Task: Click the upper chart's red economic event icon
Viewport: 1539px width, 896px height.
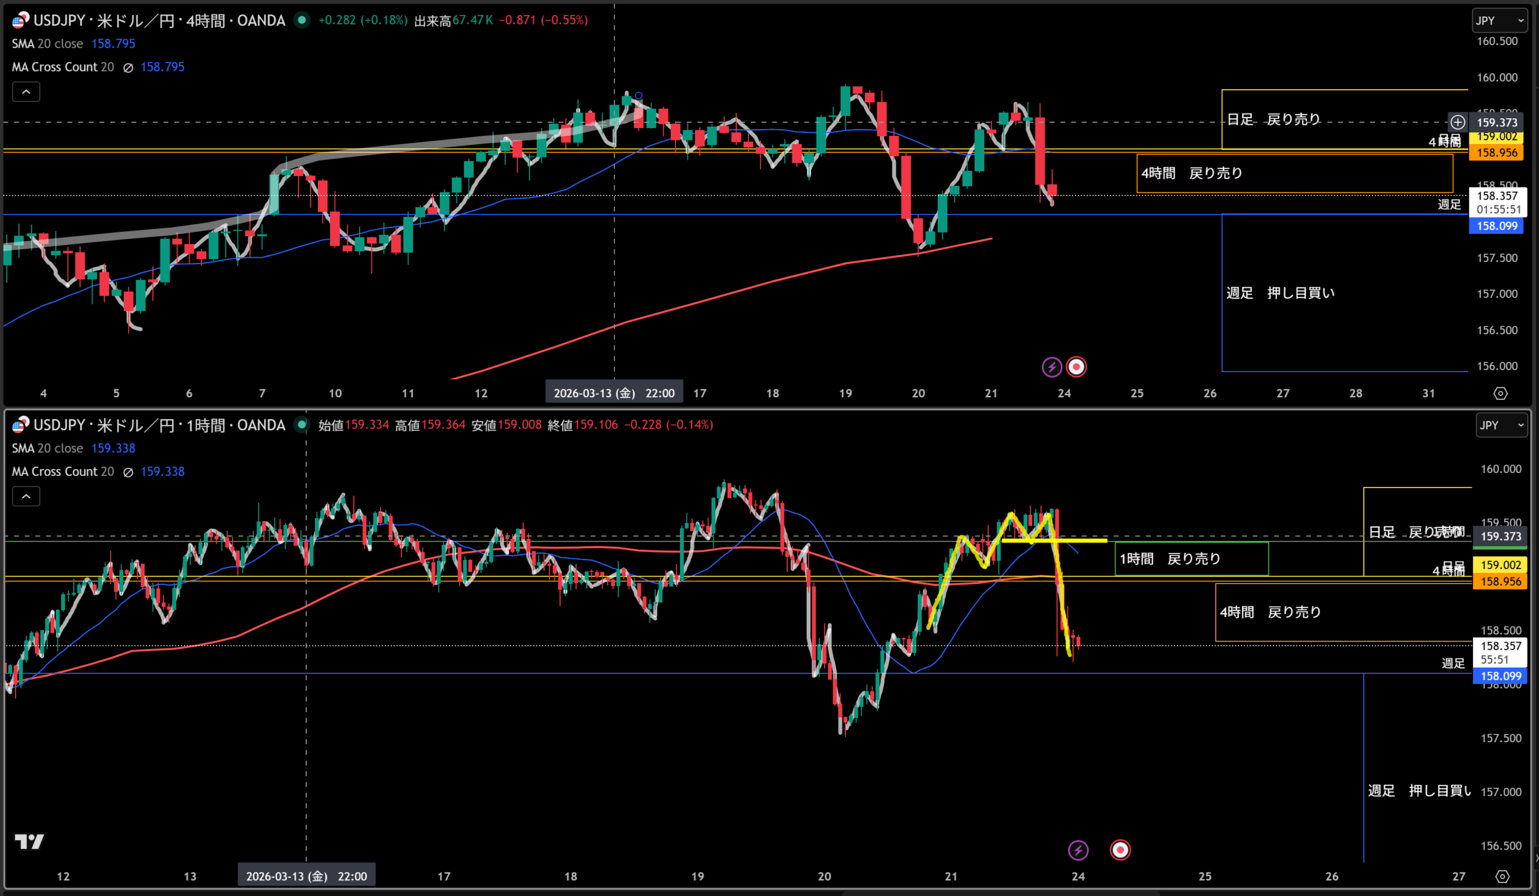Action: (1076, 367)
